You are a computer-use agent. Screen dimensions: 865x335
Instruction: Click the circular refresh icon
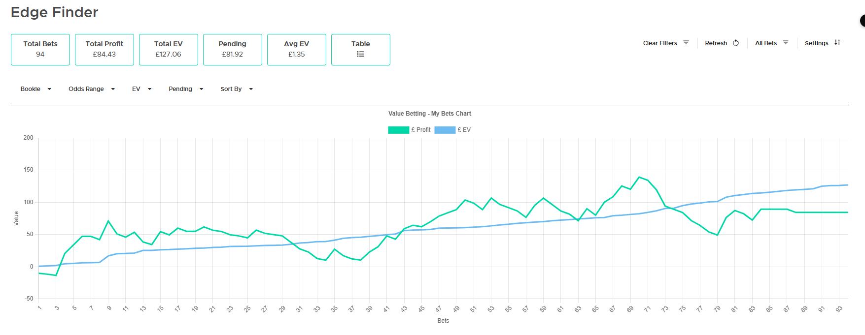pyautogui.click(x=735, y=43)
